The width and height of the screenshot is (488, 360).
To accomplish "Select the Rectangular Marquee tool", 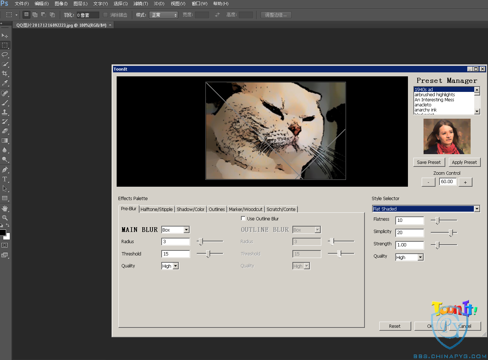I will coord(5,45).
